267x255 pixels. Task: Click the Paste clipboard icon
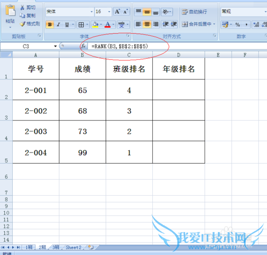pos(10,11)
